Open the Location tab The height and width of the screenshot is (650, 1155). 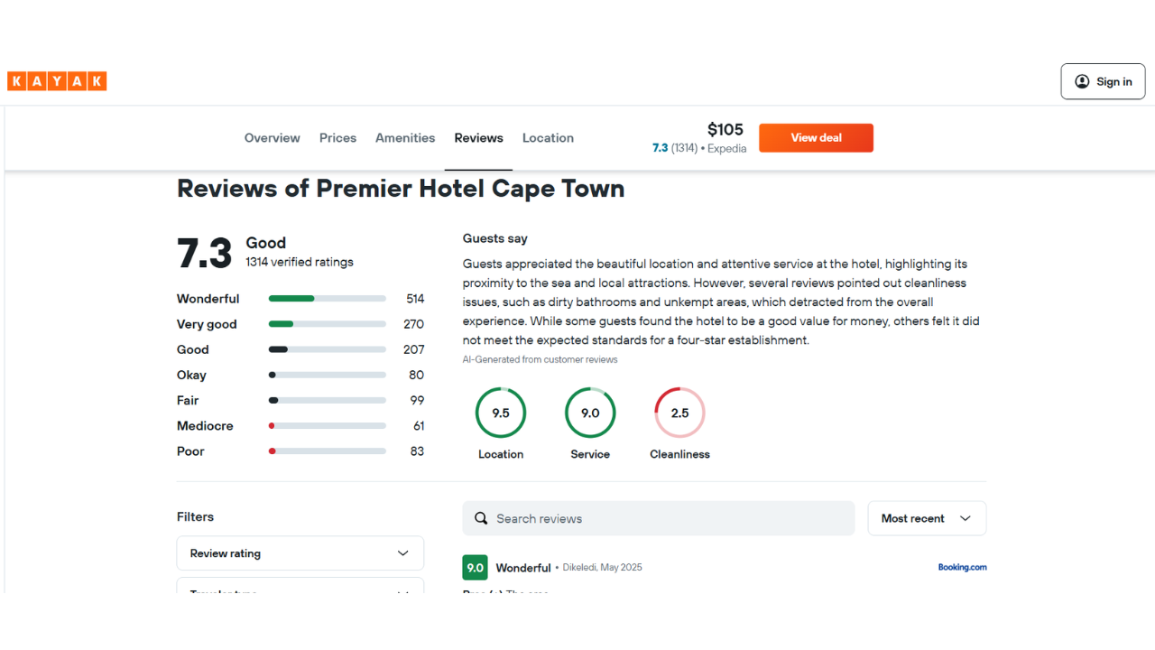click(548, 138)
